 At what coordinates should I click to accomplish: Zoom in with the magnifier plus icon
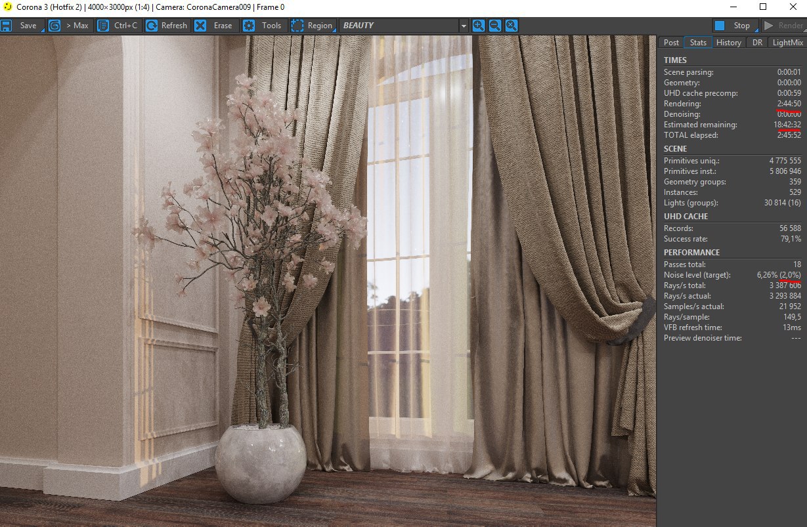478,26
